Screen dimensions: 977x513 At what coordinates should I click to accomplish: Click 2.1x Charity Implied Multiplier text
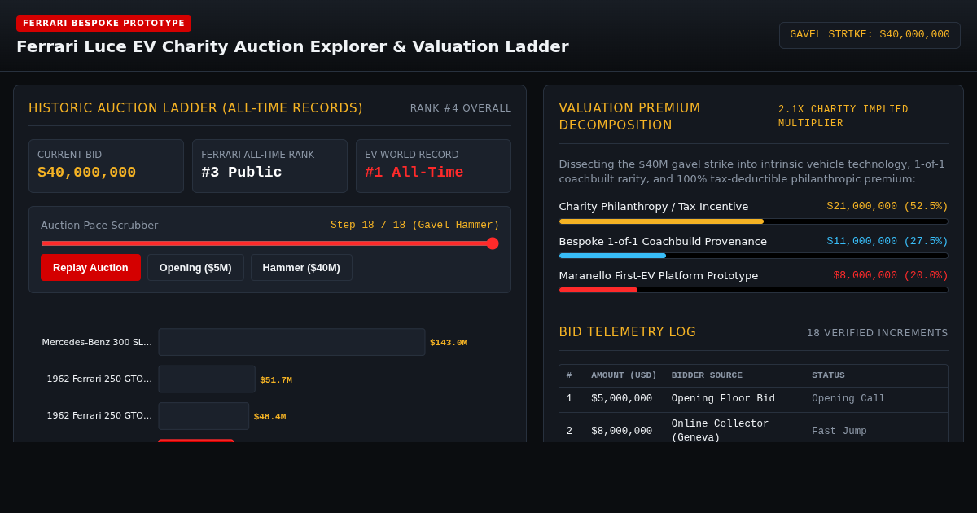[x=843, y=116]
